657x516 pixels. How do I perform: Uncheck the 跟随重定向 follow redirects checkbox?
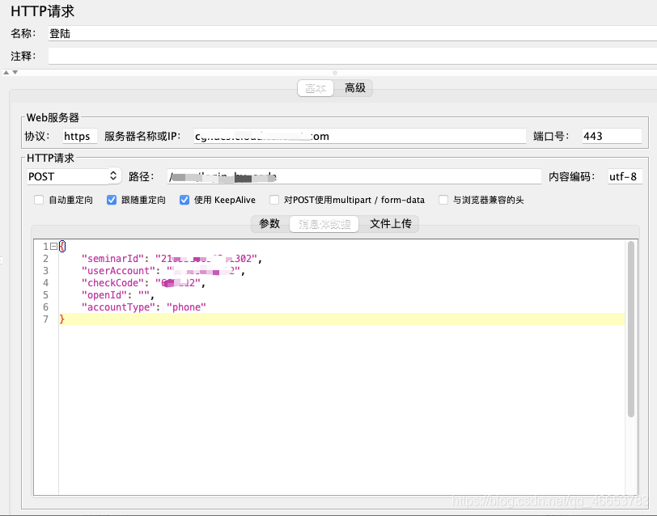pyautogui.click(x=112, y=200)
